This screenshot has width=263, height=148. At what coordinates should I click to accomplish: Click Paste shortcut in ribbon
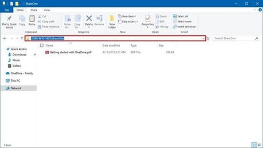click(x=49, y=27)
